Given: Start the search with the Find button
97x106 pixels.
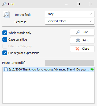Looking at the screenshot, I should click(82, 32).
